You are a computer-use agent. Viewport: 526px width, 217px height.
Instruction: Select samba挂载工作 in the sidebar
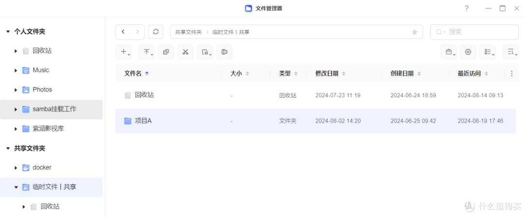51,109
